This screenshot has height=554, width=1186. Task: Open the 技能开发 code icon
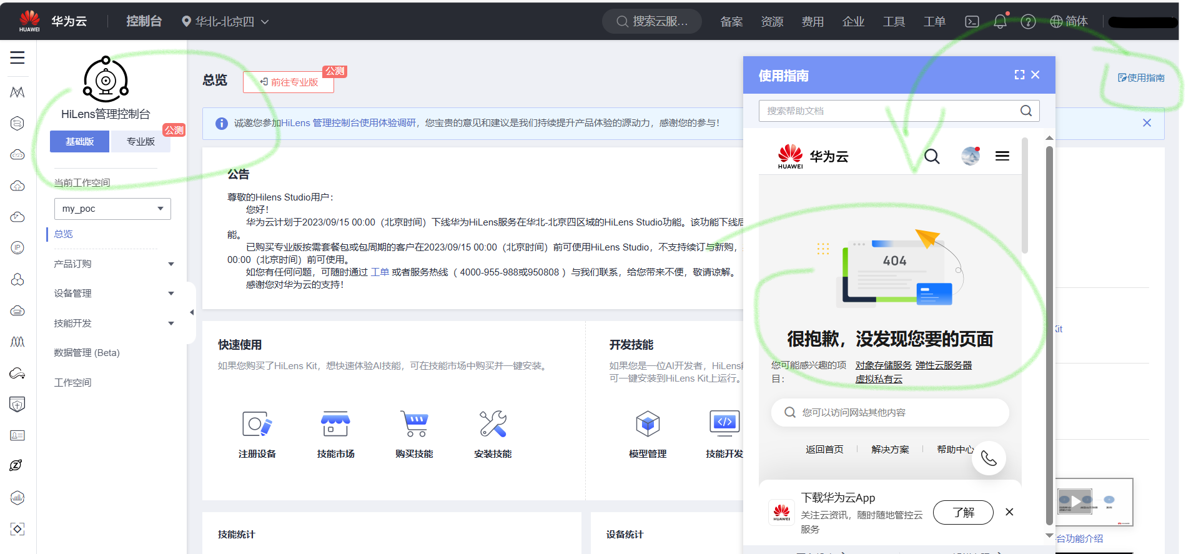724,424
